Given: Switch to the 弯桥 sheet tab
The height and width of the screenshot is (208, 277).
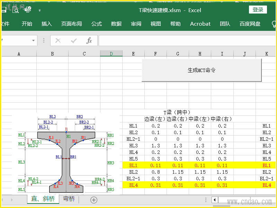Looking at the screenshot, I should [x=69, y=199].
